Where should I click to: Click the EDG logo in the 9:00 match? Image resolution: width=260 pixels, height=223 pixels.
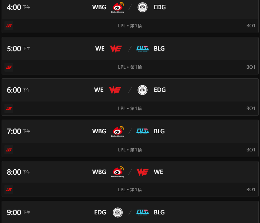click(117, 212)
